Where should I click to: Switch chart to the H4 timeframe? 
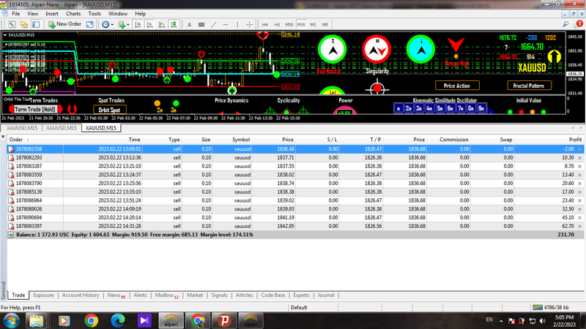[x=264, y=23]
